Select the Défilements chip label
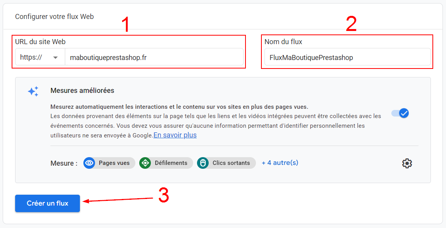The image size is (446, 228). [x=171, y=163]
